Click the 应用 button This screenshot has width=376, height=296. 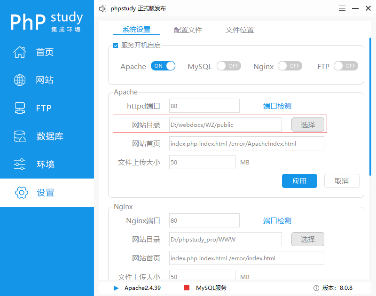pyautogui.click(x=299, y=181)
